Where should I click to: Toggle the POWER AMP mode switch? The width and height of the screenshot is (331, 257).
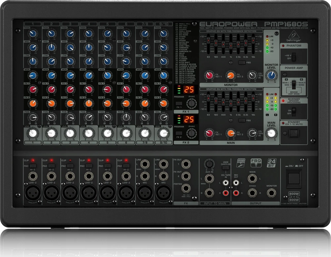pos(294,85)
